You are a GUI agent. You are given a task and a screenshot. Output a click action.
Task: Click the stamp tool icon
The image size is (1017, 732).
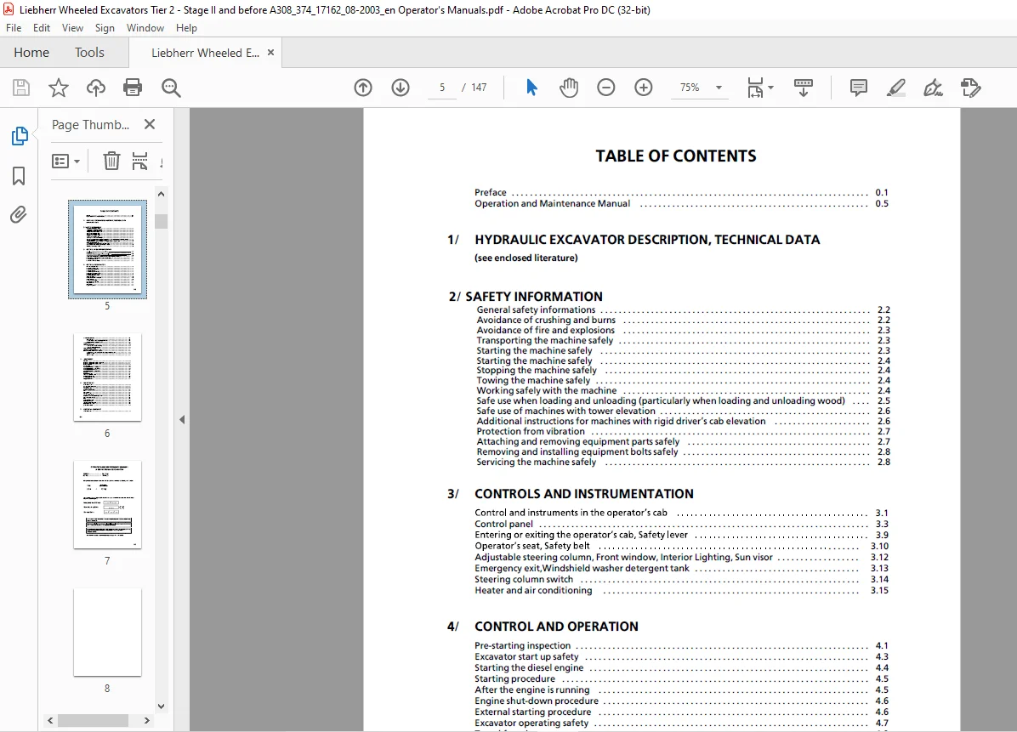(971, 88)
